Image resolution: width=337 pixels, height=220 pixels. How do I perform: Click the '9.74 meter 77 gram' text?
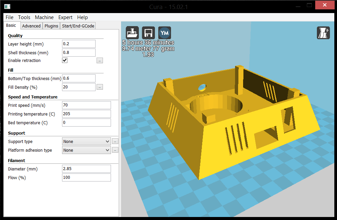[x=148, y=49]
